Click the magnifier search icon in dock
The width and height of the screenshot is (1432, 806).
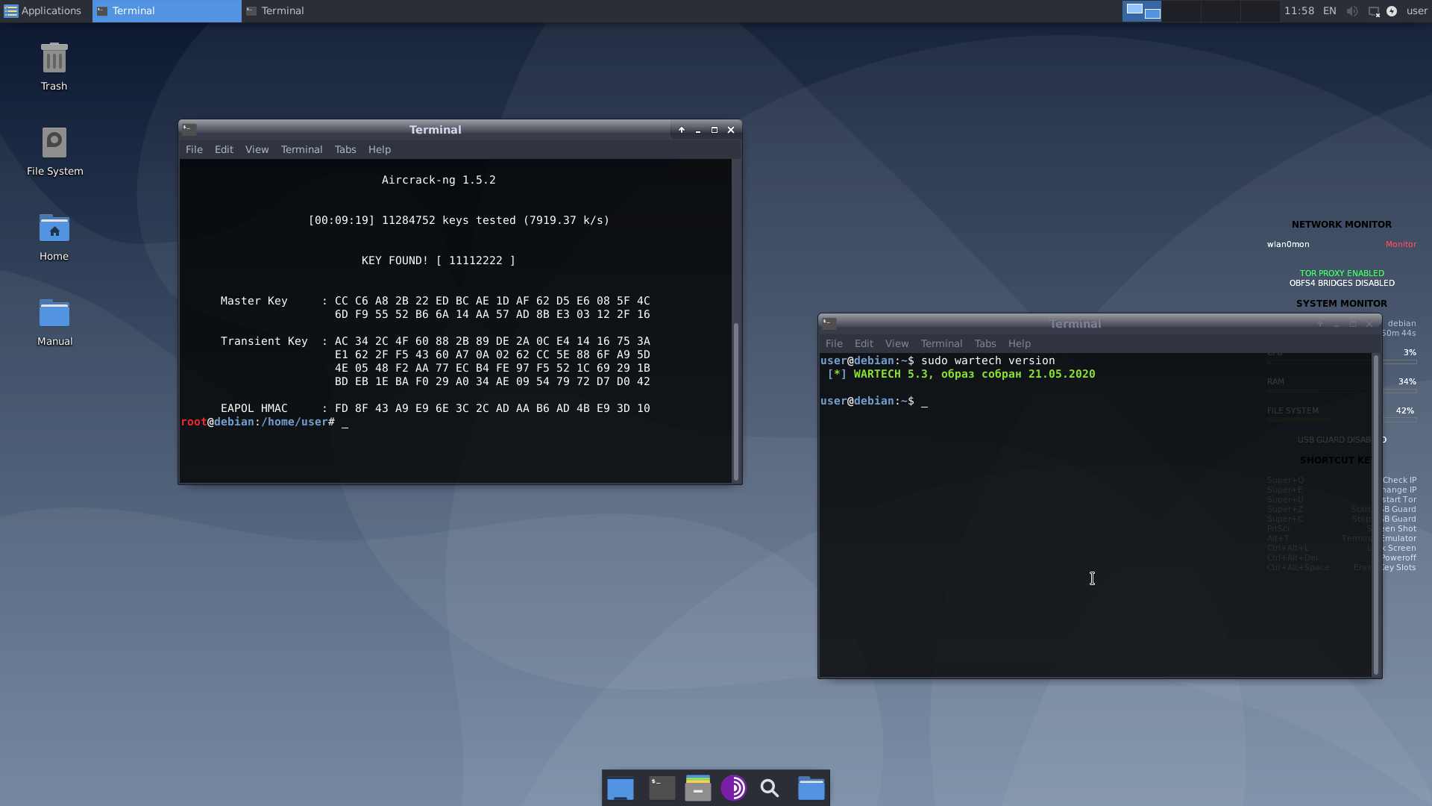[x=770, y=788]
